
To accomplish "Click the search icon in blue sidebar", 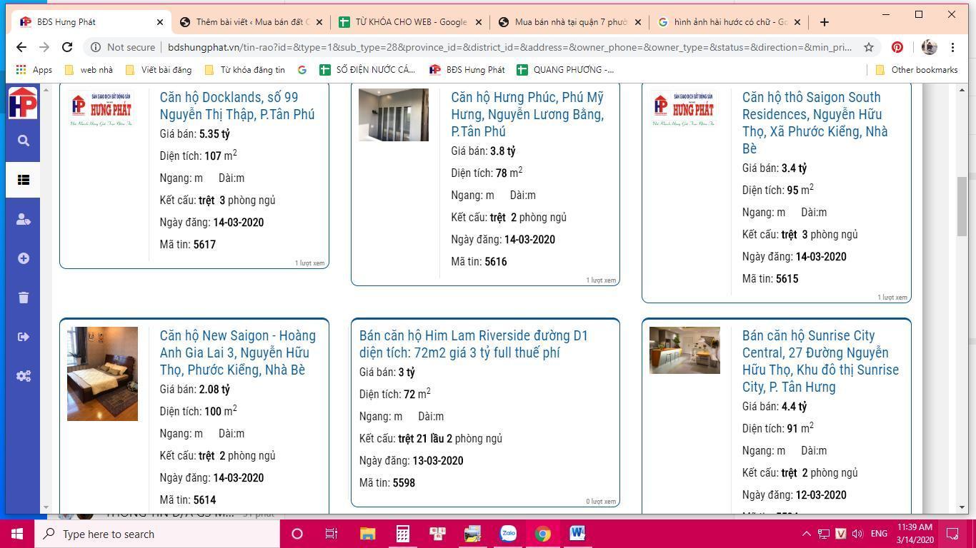I will tap(23, 141).
